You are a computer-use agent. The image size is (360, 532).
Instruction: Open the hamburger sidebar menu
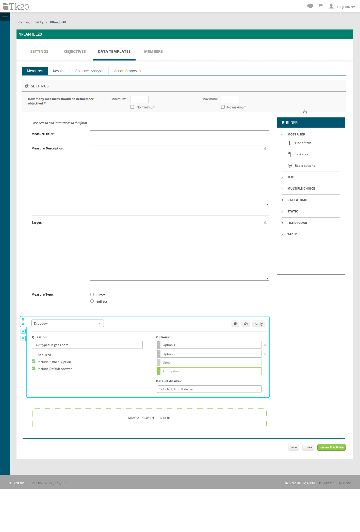[5, 17]
